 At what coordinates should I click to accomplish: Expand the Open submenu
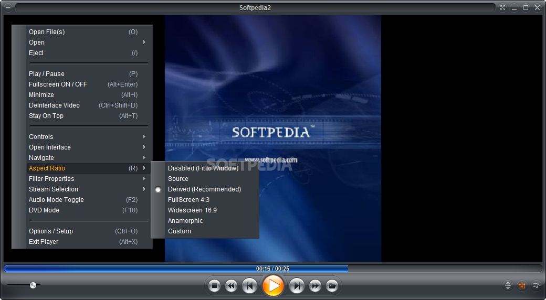point(89,42)
